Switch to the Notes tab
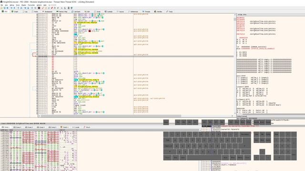305x171 pixels. point(35,11)
